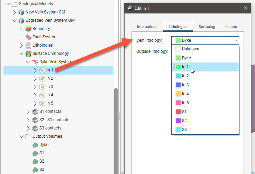Switch to the Surfacing tab

pyautogui.click(x=207, y=27)
